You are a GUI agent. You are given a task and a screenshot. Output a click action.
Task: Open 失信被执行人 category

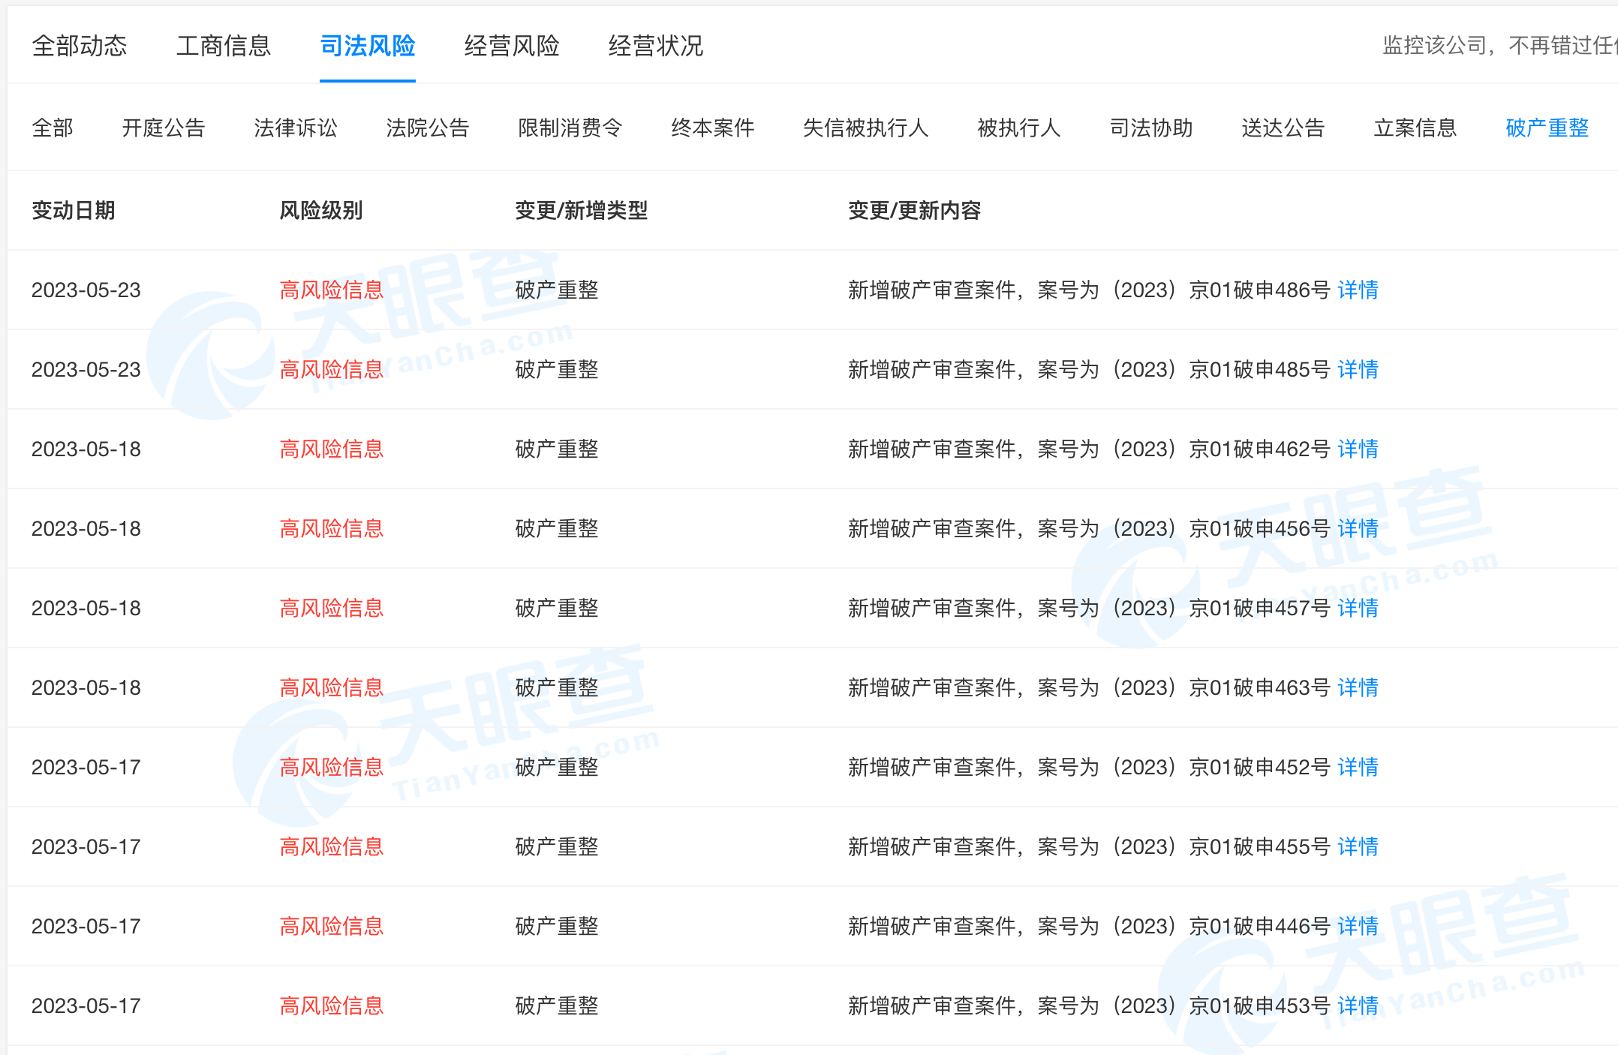pyautogui.click(x=865, y=128)
